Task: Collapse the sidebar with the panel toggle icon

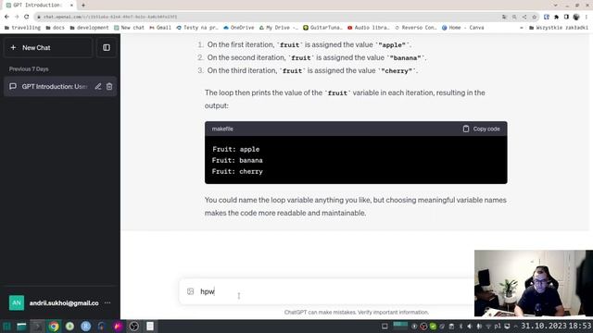Action: [x=107, y=47]
